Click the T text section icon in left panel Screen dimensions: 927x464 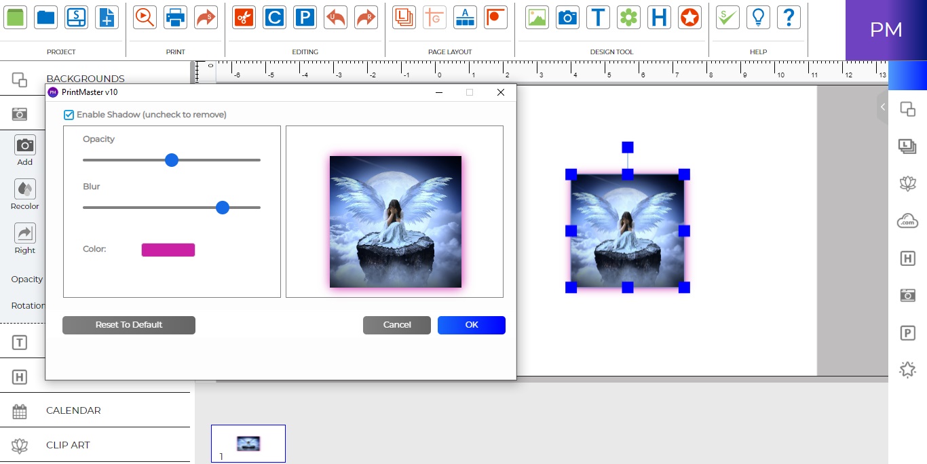tap(20, 343)
